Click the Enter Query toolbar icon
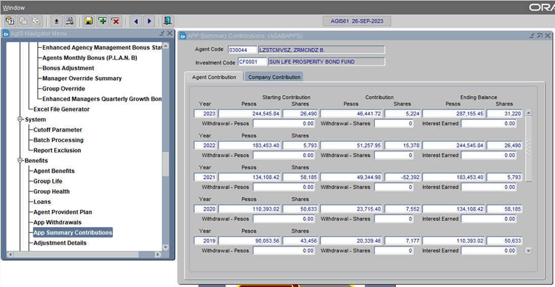Screen dimensions: 555x287 click(x=10, y=21)
